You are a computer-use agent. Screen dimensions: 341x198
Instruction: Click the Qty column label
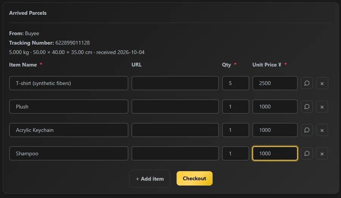click(x=227, y=65)
